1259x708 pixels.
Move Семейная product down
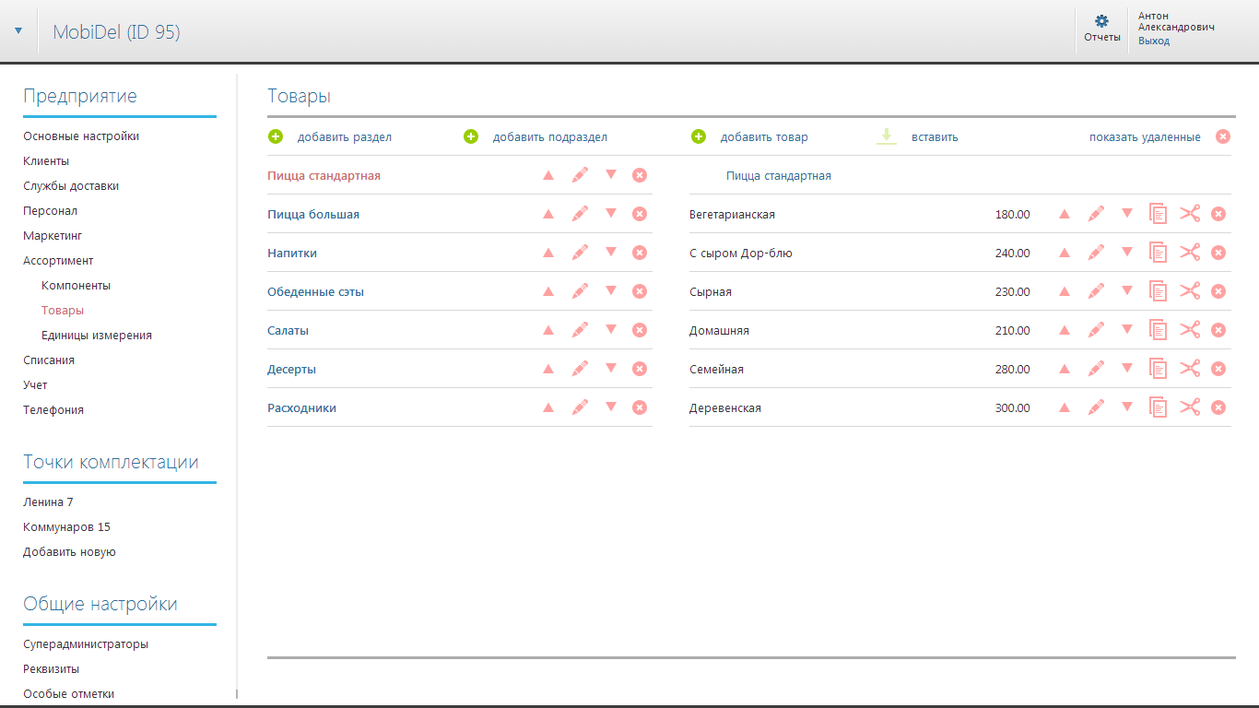(x=1127, y=368)
